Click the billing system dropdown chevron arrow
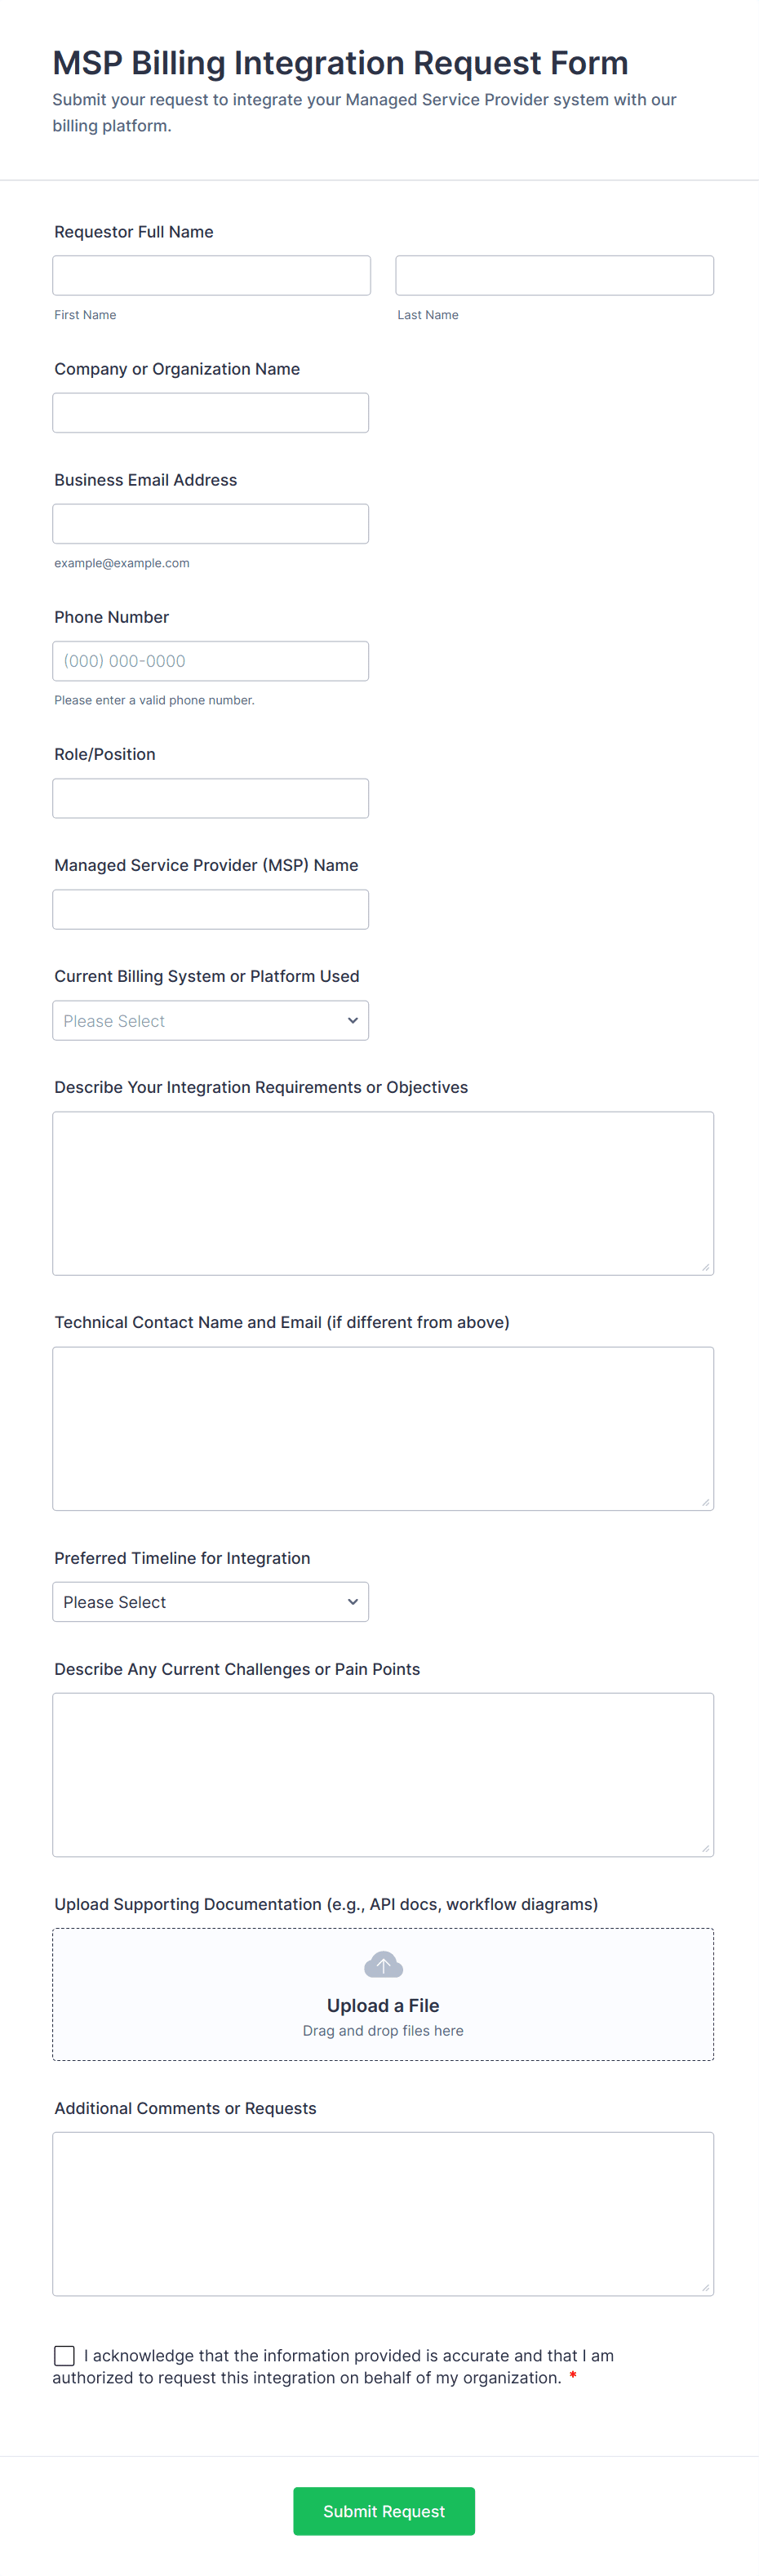The image size is (759, 2576). [352, 1021]
